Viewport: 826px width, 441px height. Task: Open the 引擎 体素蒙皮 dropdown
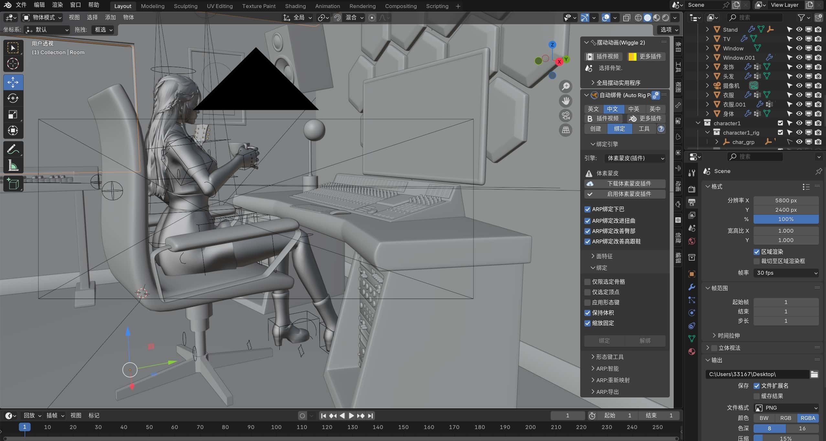pos(635,158)
